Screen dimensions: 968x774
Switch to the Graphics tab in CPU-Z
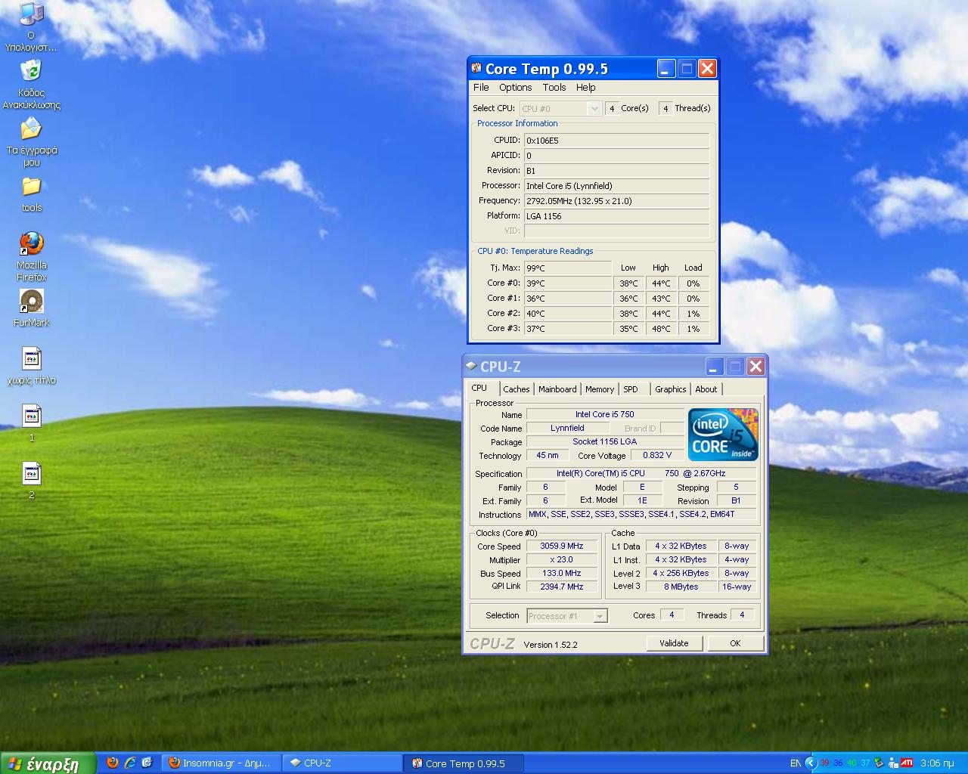point(671,389)
